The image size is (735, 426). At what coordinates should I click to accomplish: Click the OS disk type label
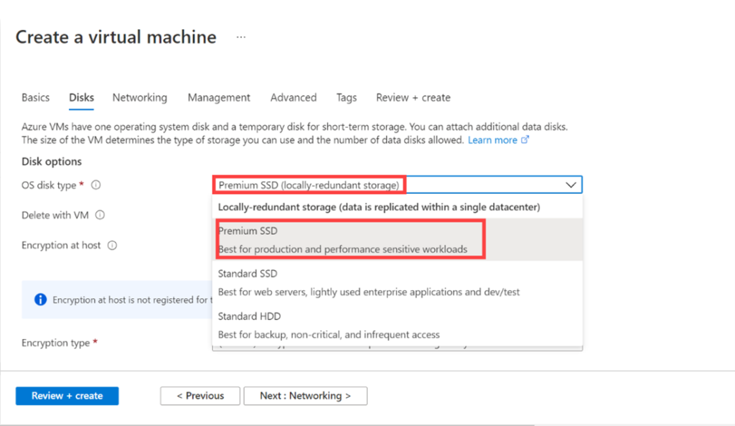[49, 185]
